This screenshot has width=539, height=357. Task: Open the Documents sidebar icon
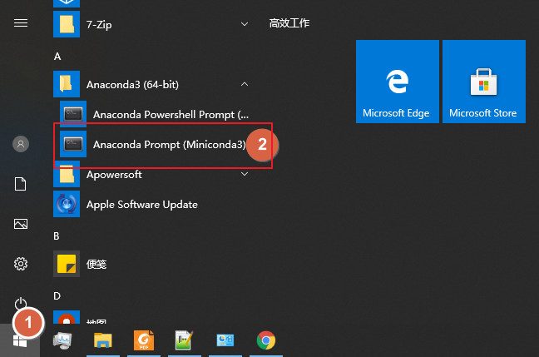click(21, 184)
